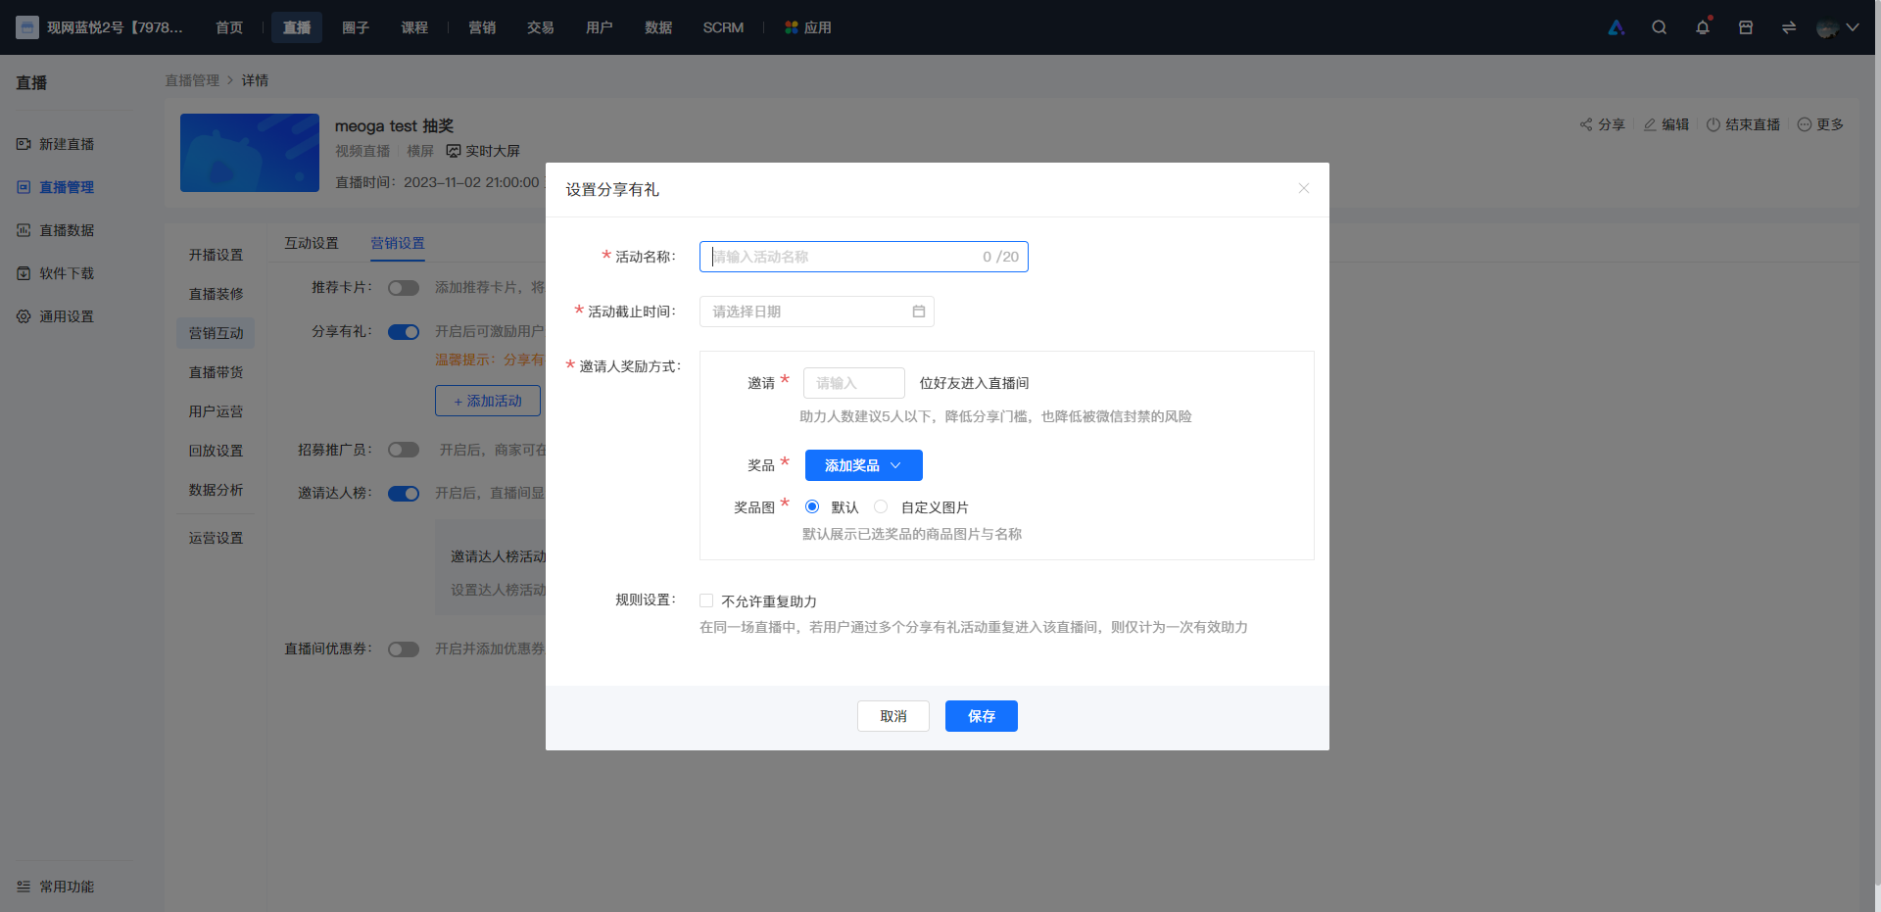Switch to the 互动设置 tab
The height and width of the screenshot is (912, 1881).
pyautogui.click(x=312, y=243)
